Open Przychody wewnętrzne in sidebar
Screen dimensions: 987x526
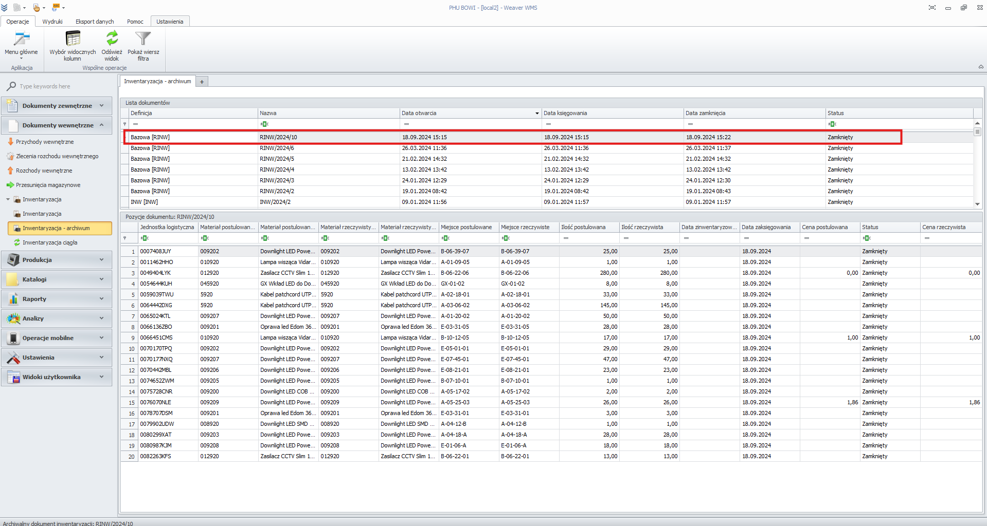(45, 142)
